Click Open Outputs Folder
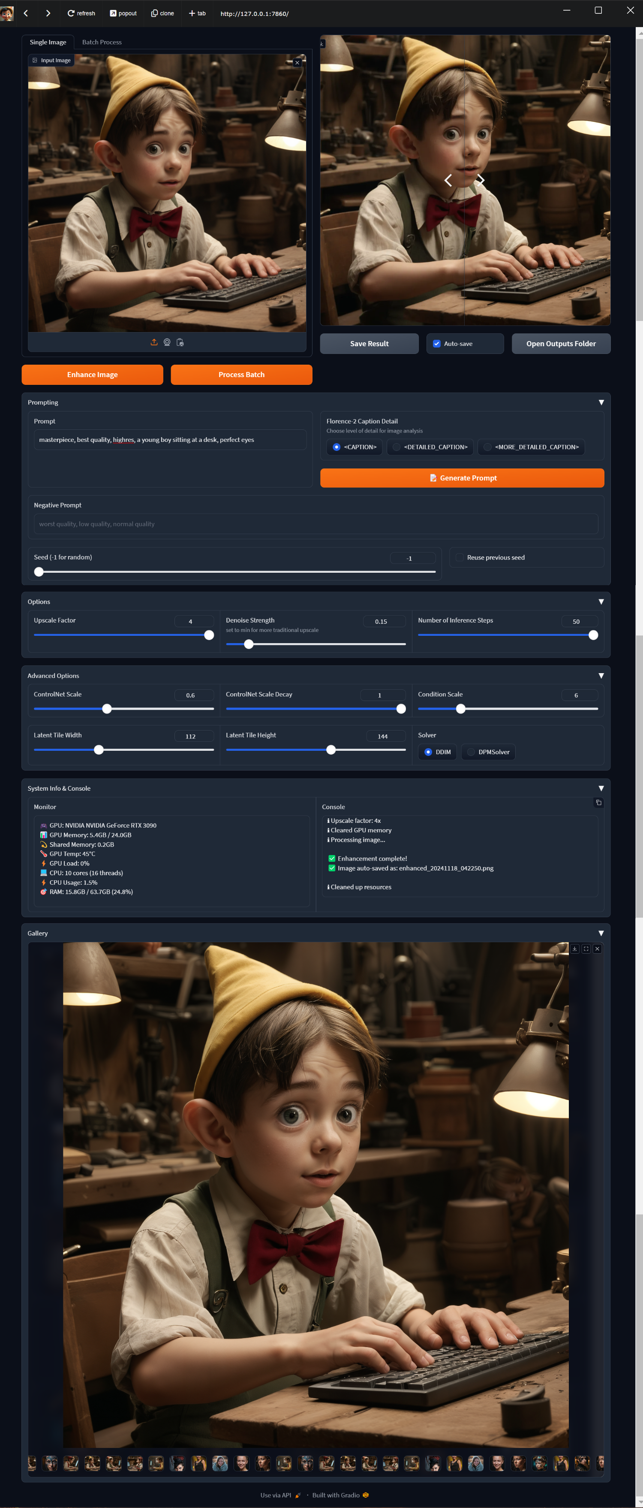Screen dimensions: 643x1508 tap(561, 344)
